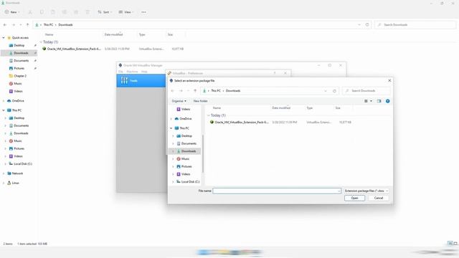
Task: Sort by Date modified in the dialog
Action: click(x=281, y=108)
